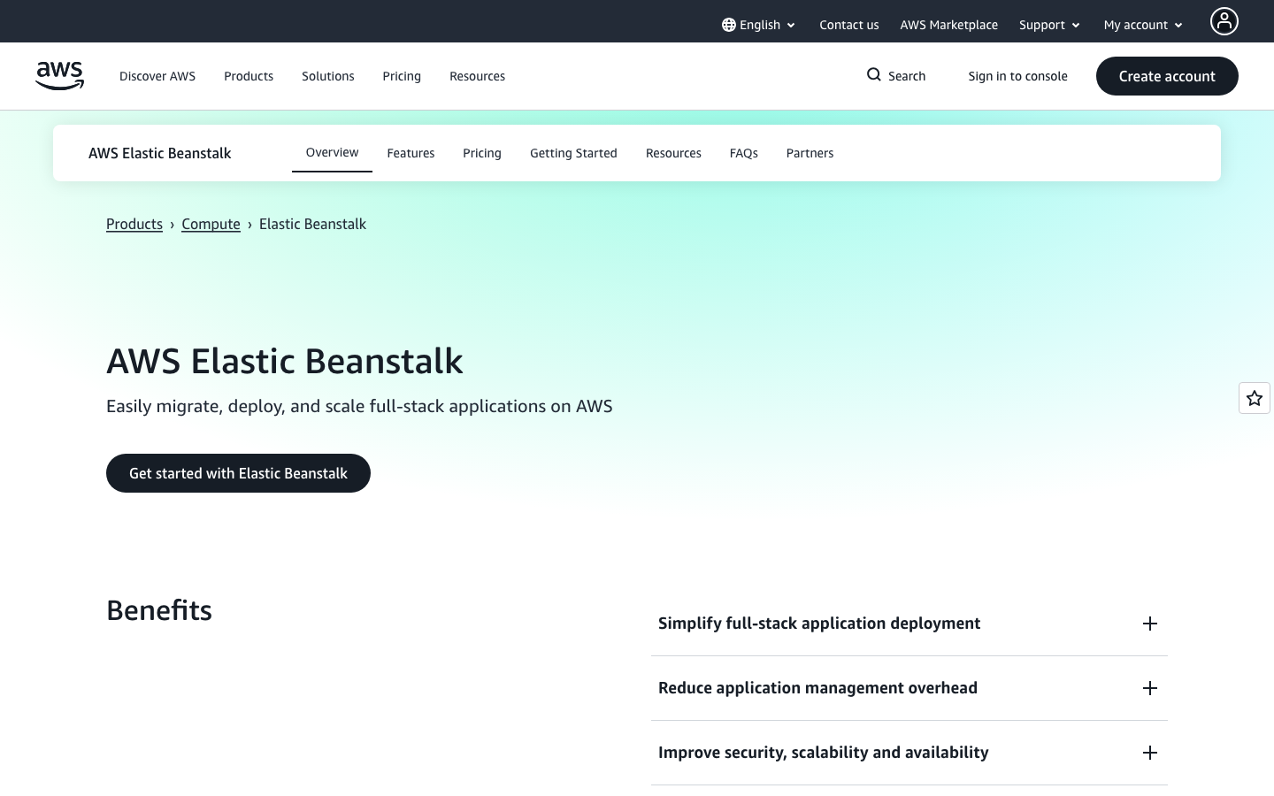Open the AWS Marketplace link

pos(949,25)
